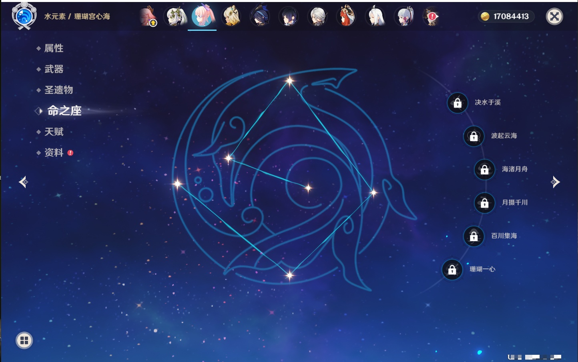Viewport: 578px width, 362px height.
Task: Select the short dark-purple-haired character avatar
Action: coord(289,16)
